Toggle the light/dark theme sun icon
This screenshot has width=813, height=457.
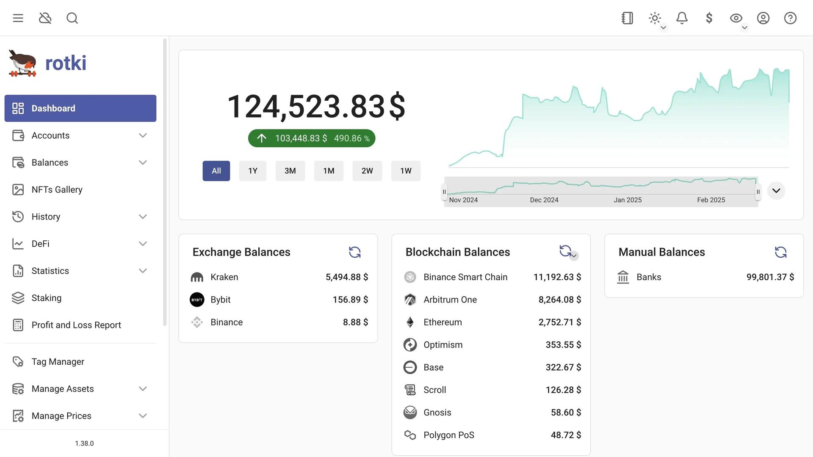click(x=655, y=18)
